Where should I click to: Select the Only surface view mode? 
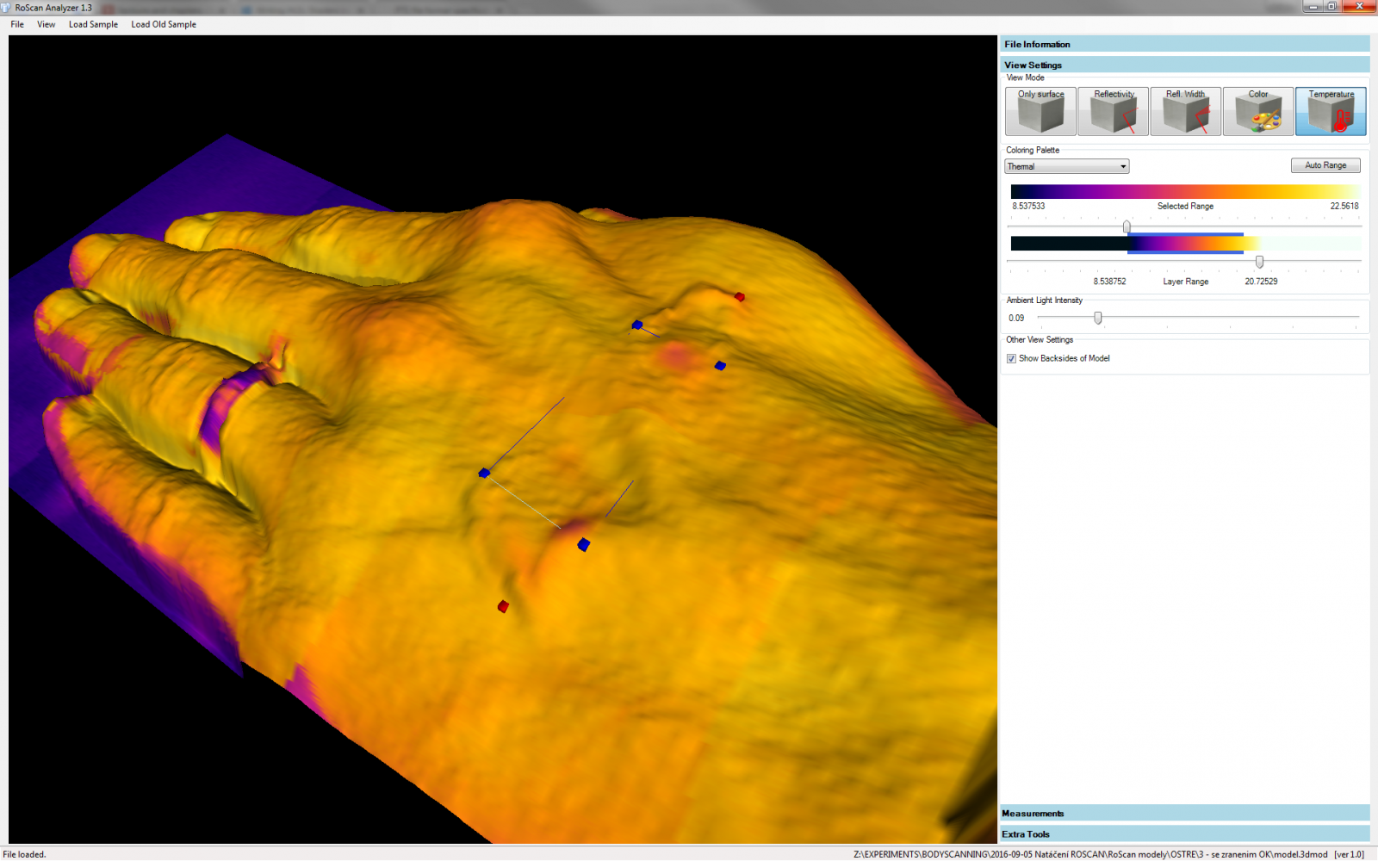[1040, 111]
